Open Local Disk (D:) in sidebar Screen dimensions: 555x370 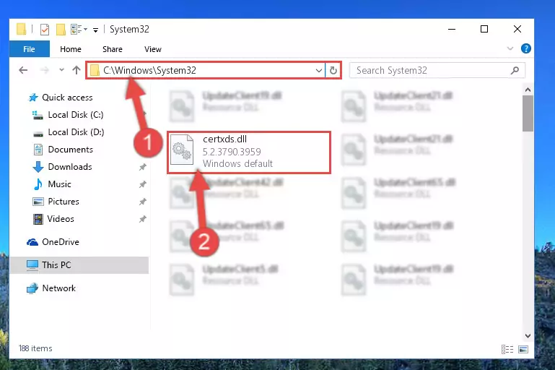click(76, 132)
